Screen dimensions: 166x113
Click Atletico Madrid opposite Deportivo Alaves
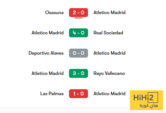pyautogui.click(x=109, y=53)
